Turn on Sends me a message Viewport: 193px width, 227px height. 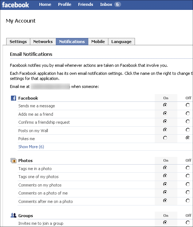pyautogui.click(x=165, y=105)
